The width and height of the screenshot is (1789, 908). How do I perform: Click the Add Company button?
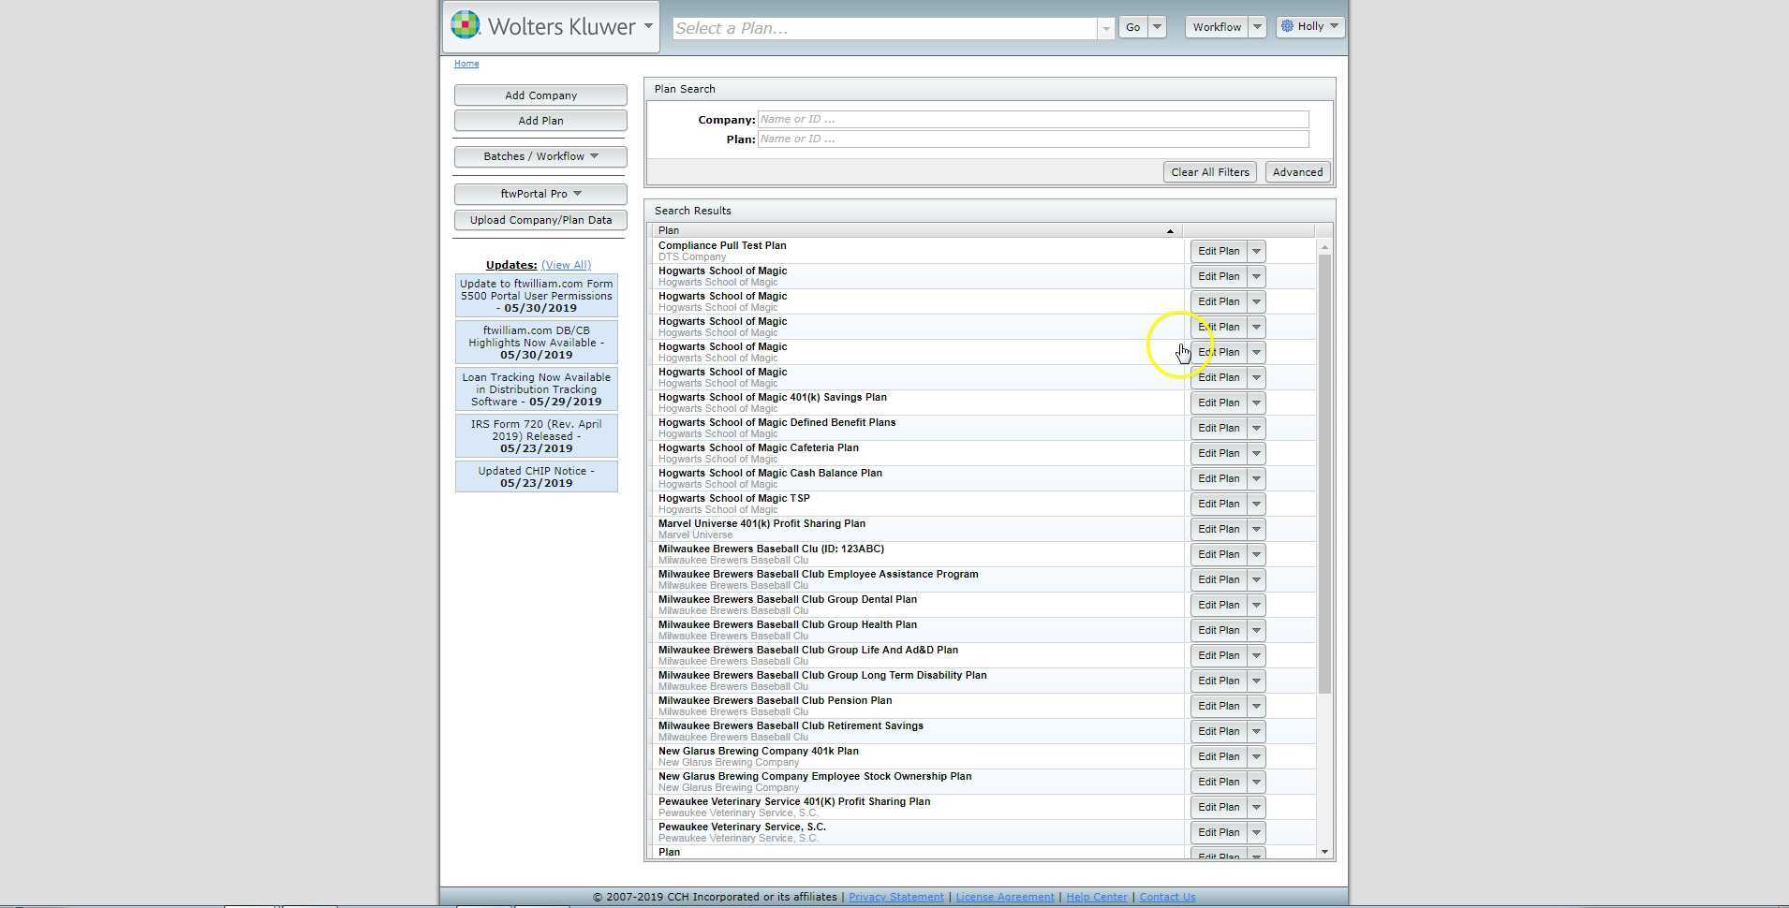540,95
